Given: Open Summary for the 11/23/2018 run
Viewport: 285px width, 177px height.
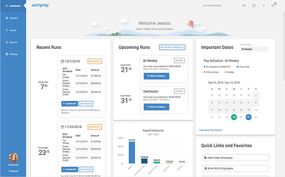Looking at the screenshot, I should 69,169.
